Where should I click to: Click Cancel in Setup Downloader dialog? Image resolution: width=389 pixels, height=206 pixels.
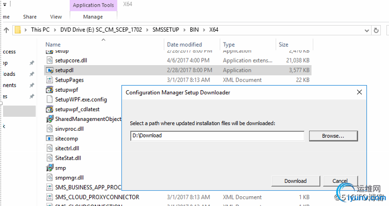coord(340,181)
